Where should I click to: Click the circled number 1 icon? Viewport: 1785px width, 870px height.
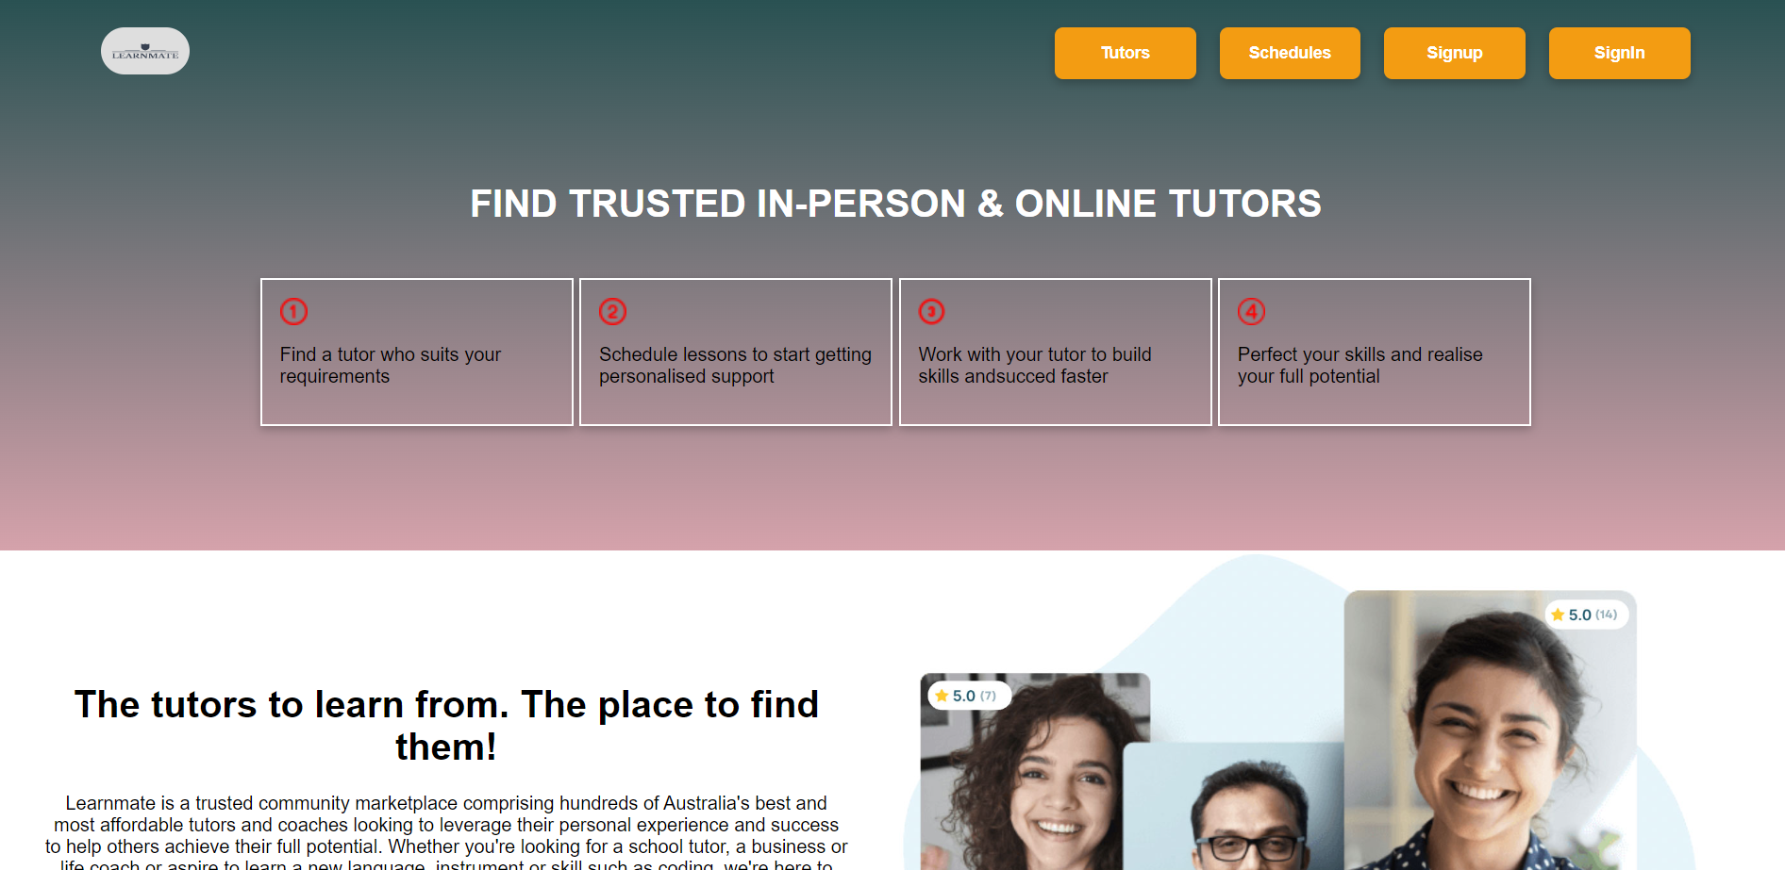pyautogui.click(x=293, y=311)
